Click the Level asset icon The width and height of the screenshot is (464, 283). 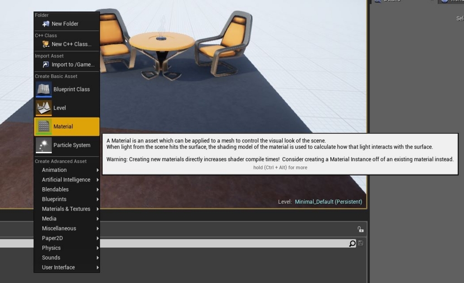pos(44,108)
